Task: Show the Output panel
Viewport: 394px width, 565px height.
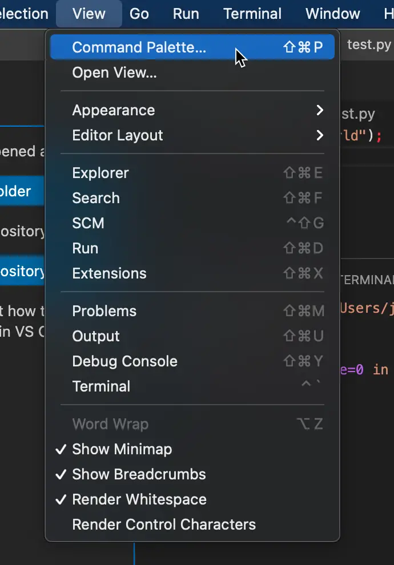Action: tap(192, 336)
